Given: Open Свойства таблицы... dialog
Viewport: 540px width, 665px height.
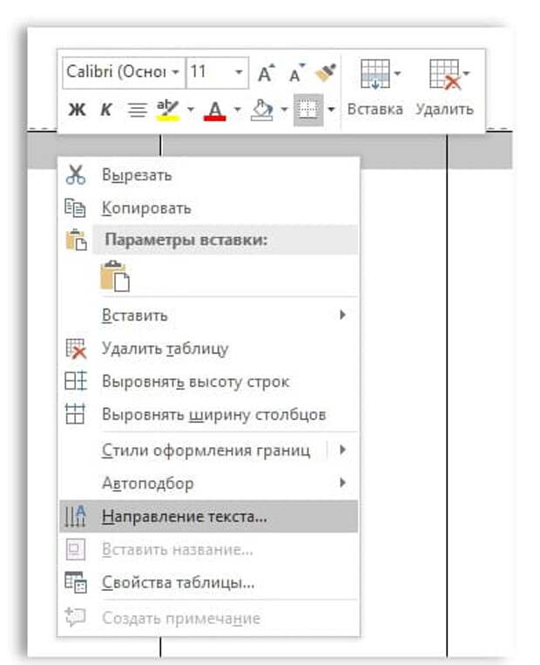Looking at the screenshot, I should (x=208, y=583).
